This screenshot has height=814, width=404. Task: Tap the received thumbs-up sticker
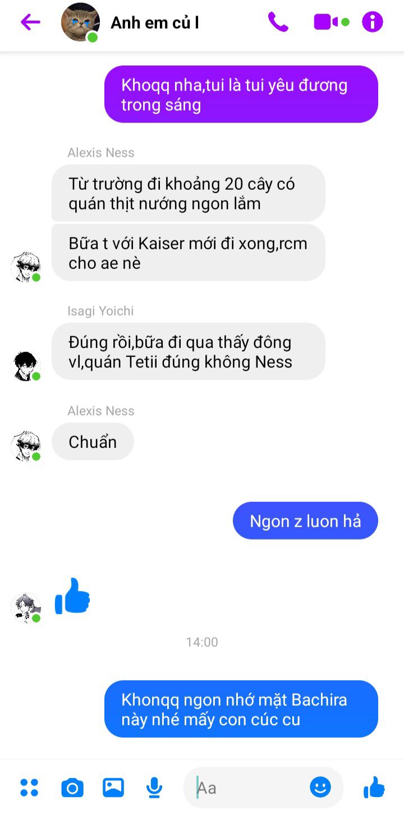point(72,596)
